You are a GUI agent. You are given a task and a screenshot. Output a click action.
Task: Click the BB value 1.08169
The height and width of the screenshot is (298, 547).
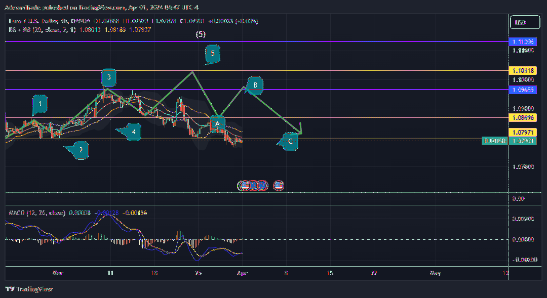115,30
